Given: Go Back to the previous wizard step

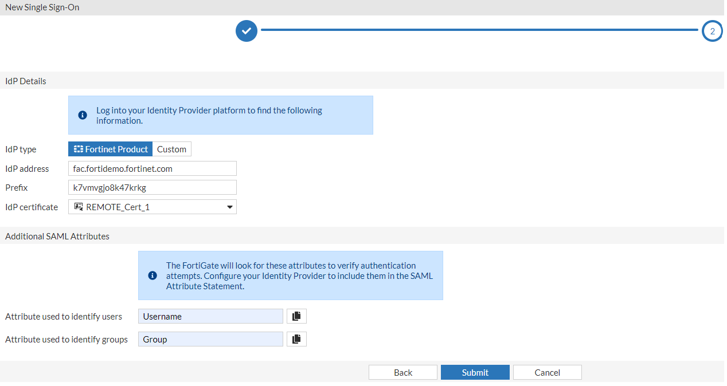Looking at the screenshot, I should (402, 372).
